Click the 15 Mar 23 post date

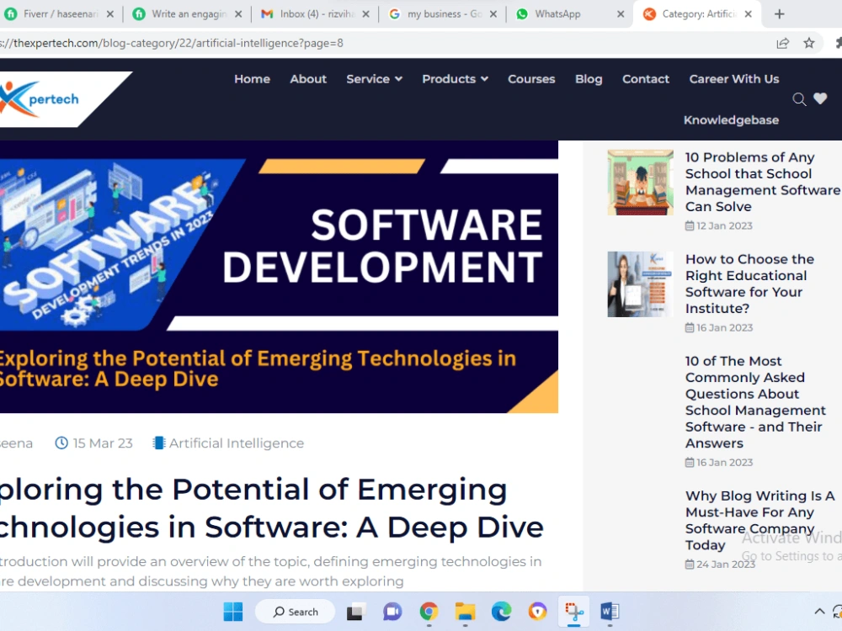coord(103,443)
